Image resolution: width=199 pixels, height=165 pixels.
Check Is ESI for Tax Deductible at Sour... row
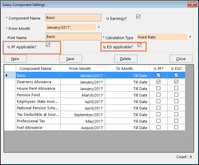[x=176, y=114]
